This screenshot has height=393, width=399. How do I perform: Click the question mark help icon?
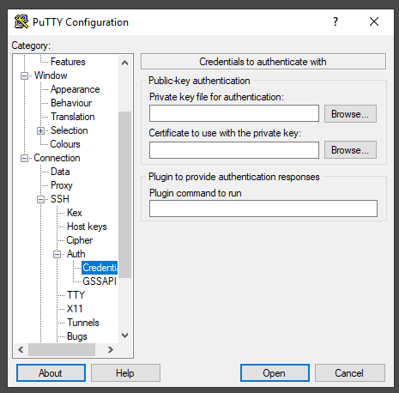coord(336,21)
